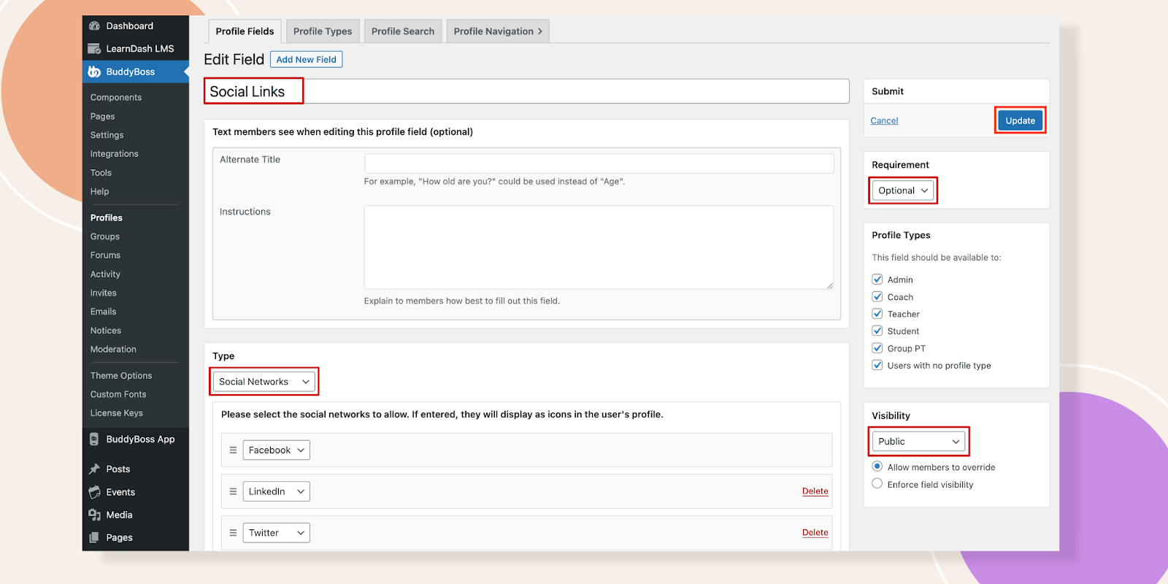Uncheck the Coach profile type
This screenshot has height=584, width=1168.
coord(877,296)
